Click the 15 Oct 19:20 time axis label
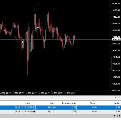This screenshot has height=128, width=121. pyautogui.click(x=70, y=93)
